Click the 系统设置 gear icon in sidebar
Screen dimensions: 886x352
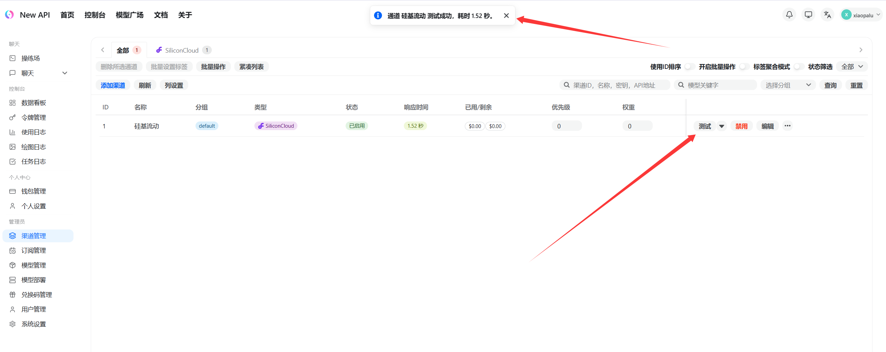click(x=12, y=324)
